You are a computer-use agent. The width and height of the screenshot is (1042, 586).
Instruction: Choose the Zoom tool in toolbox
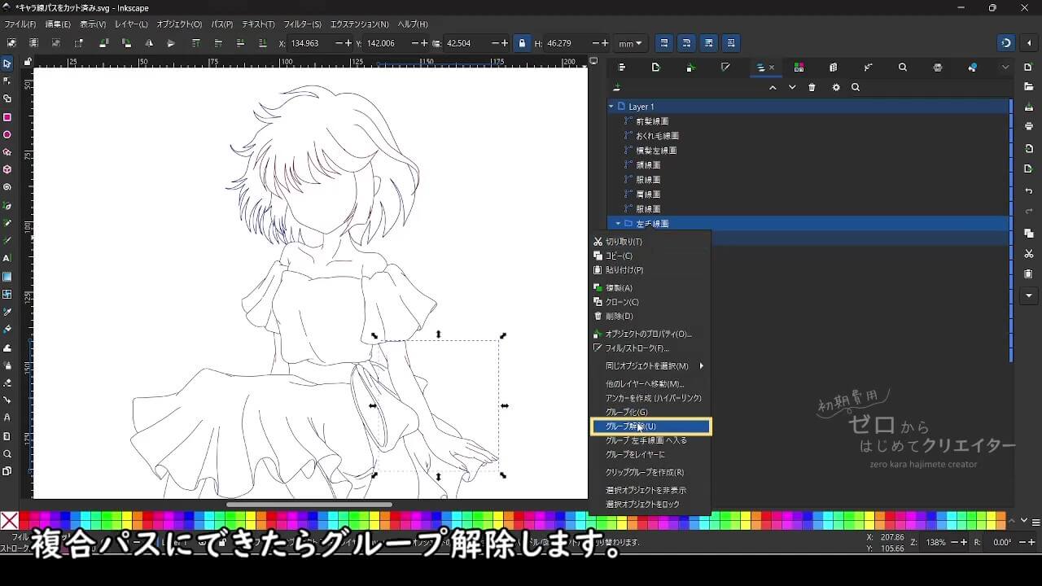[x=7, y=454]
